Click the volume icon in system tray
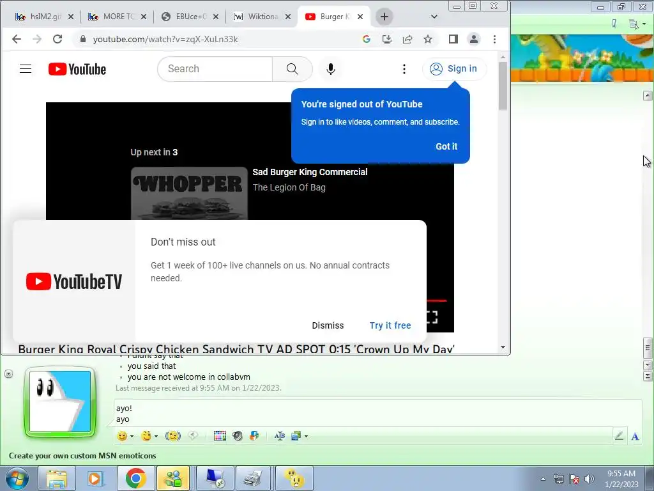Viewport: 654px width, 491px height. (x=589, y=479)
